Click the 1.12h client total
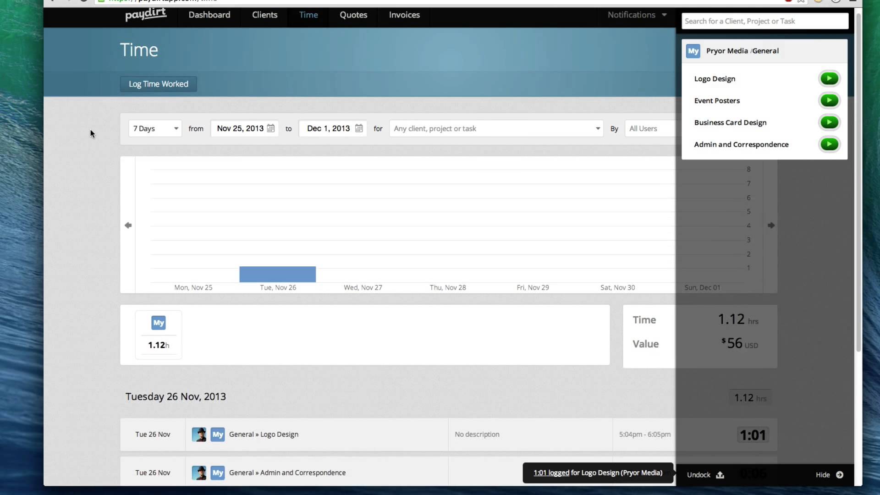 coord(159,345)
